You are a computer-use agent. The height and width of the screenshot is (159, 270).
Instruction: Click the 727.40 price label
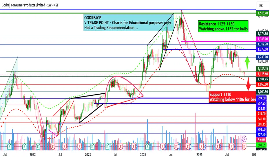pyautogui.click(x=262, y=135)
